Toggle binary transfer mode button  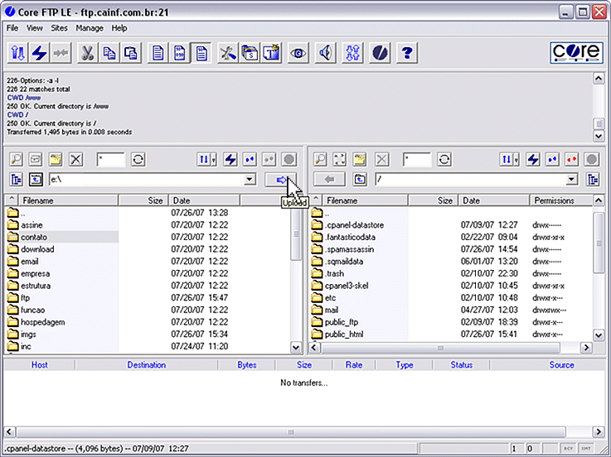tap(179, 53)
